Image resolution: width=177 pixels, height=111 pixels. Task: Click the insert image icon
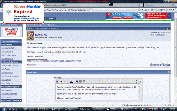click(80, 81)
